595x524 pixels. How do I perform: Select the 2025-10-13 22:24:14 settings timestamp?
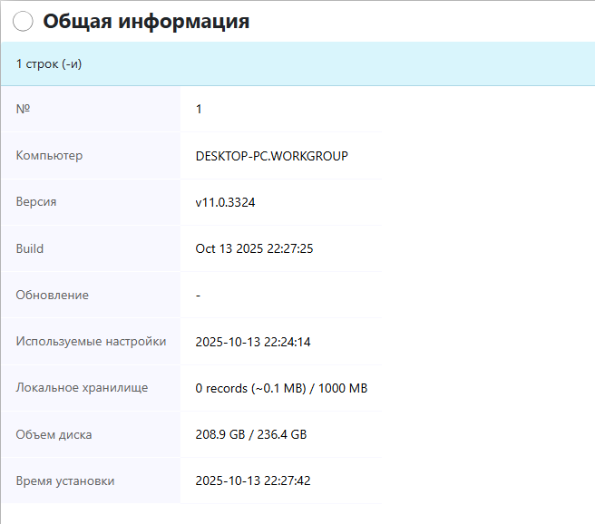click(x=253, y=342)
